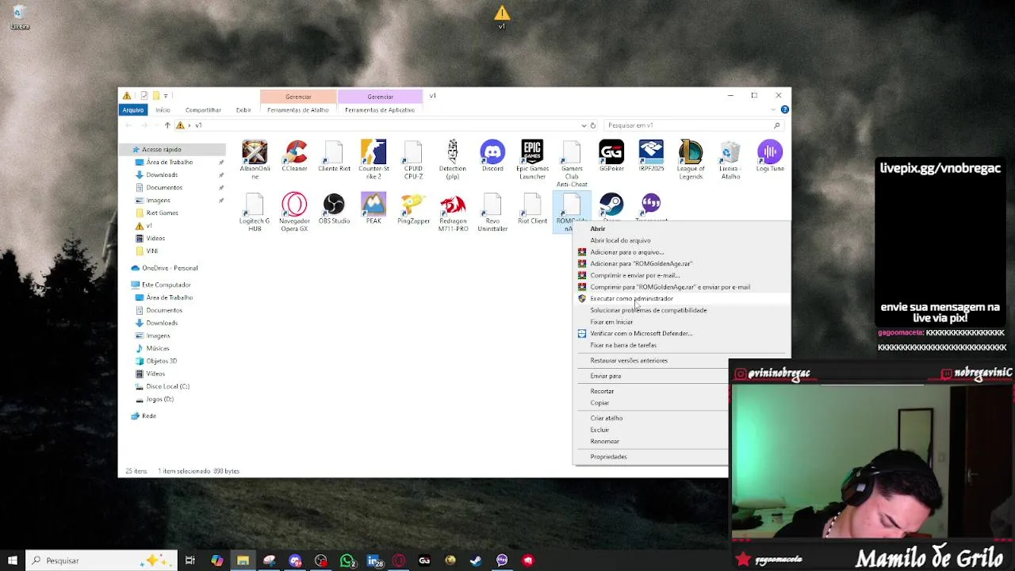The height and width of the screenshot is (571, 1015).
Task: Choose Propriedades in context menu
Action: [608, 457]
